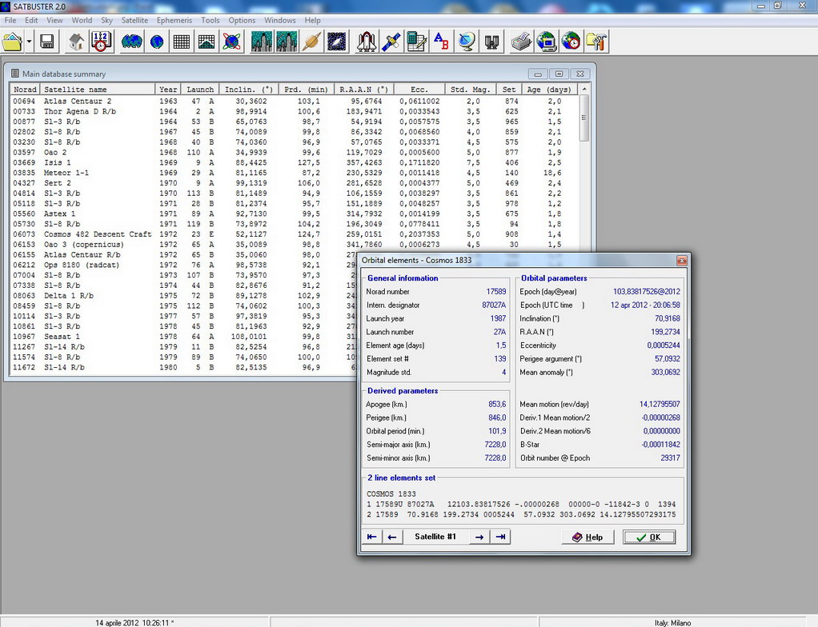Image resolution: width=818 pixels, height=627 pixels.
Task: Click Help button in Orbital elements dialog
Action: 588,537
